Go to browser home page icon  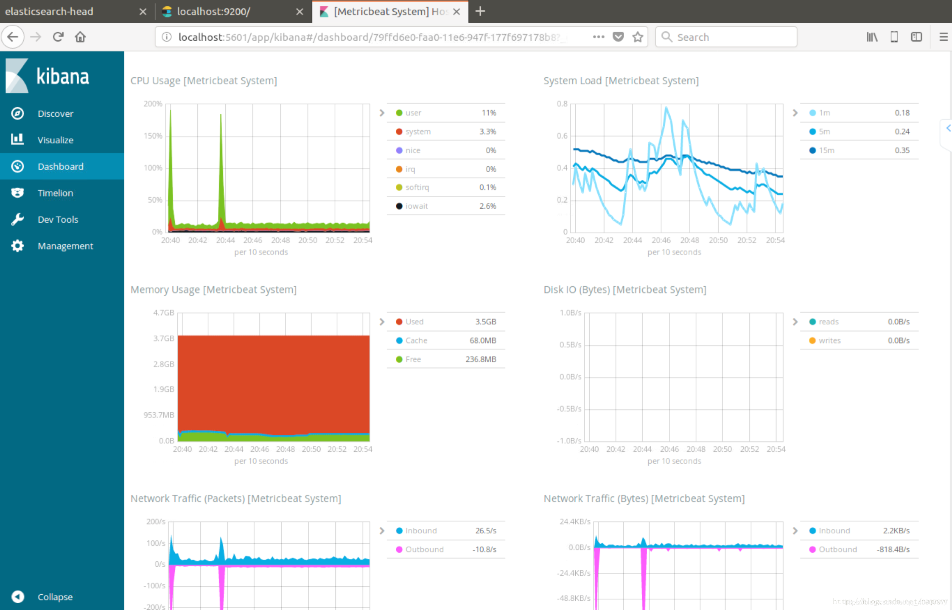80,37
